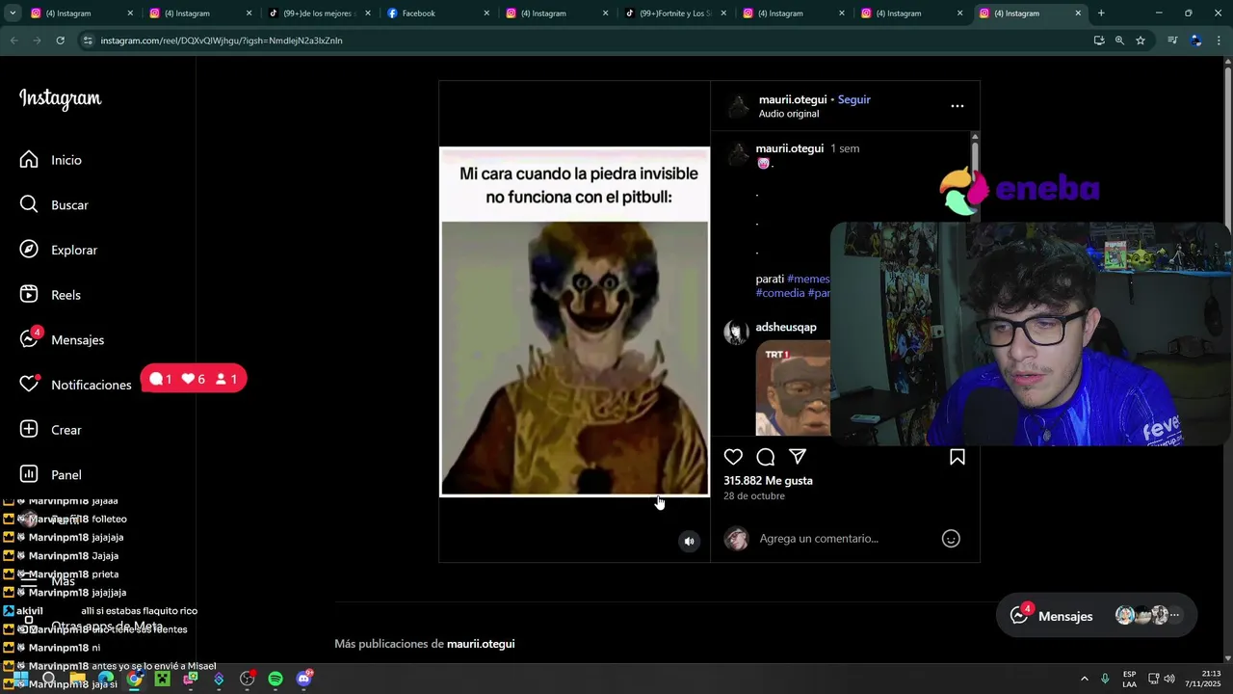Expand more chats ellipsis in Mensajes widget

1174,615
